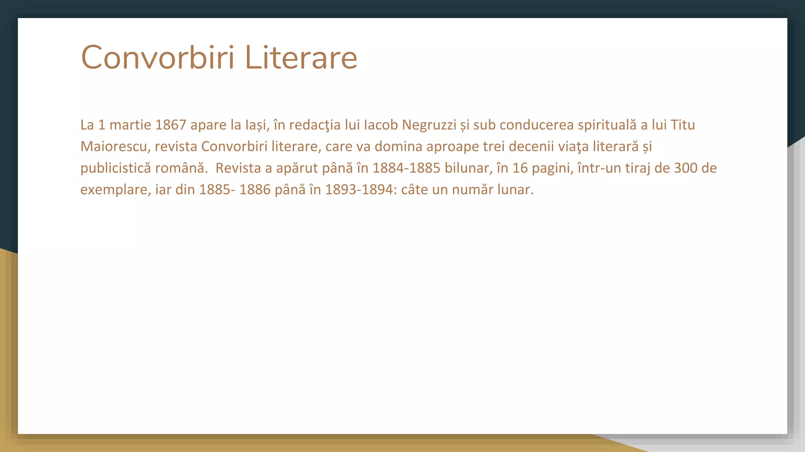Click the name 'Maiorescu' starting second line

click(114, 146)
